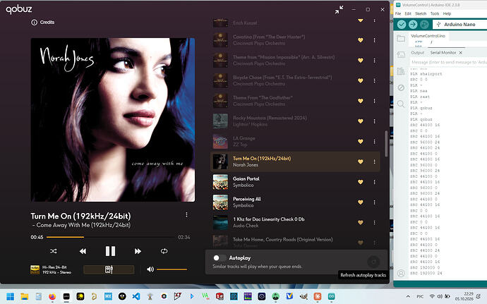Open the audio output device selector
The image size is (487, 304).
point(109,269)
